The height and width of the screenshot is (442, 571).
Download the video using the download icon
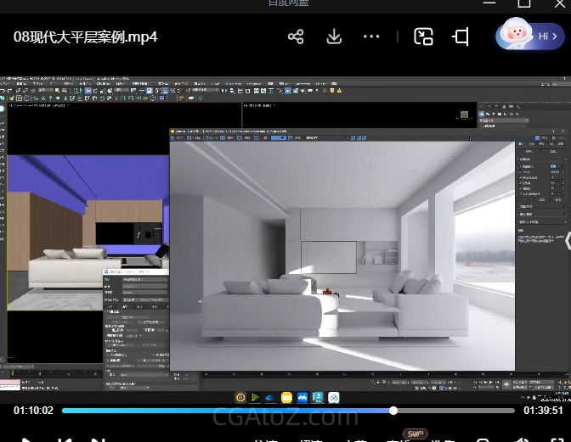[334, 37]
